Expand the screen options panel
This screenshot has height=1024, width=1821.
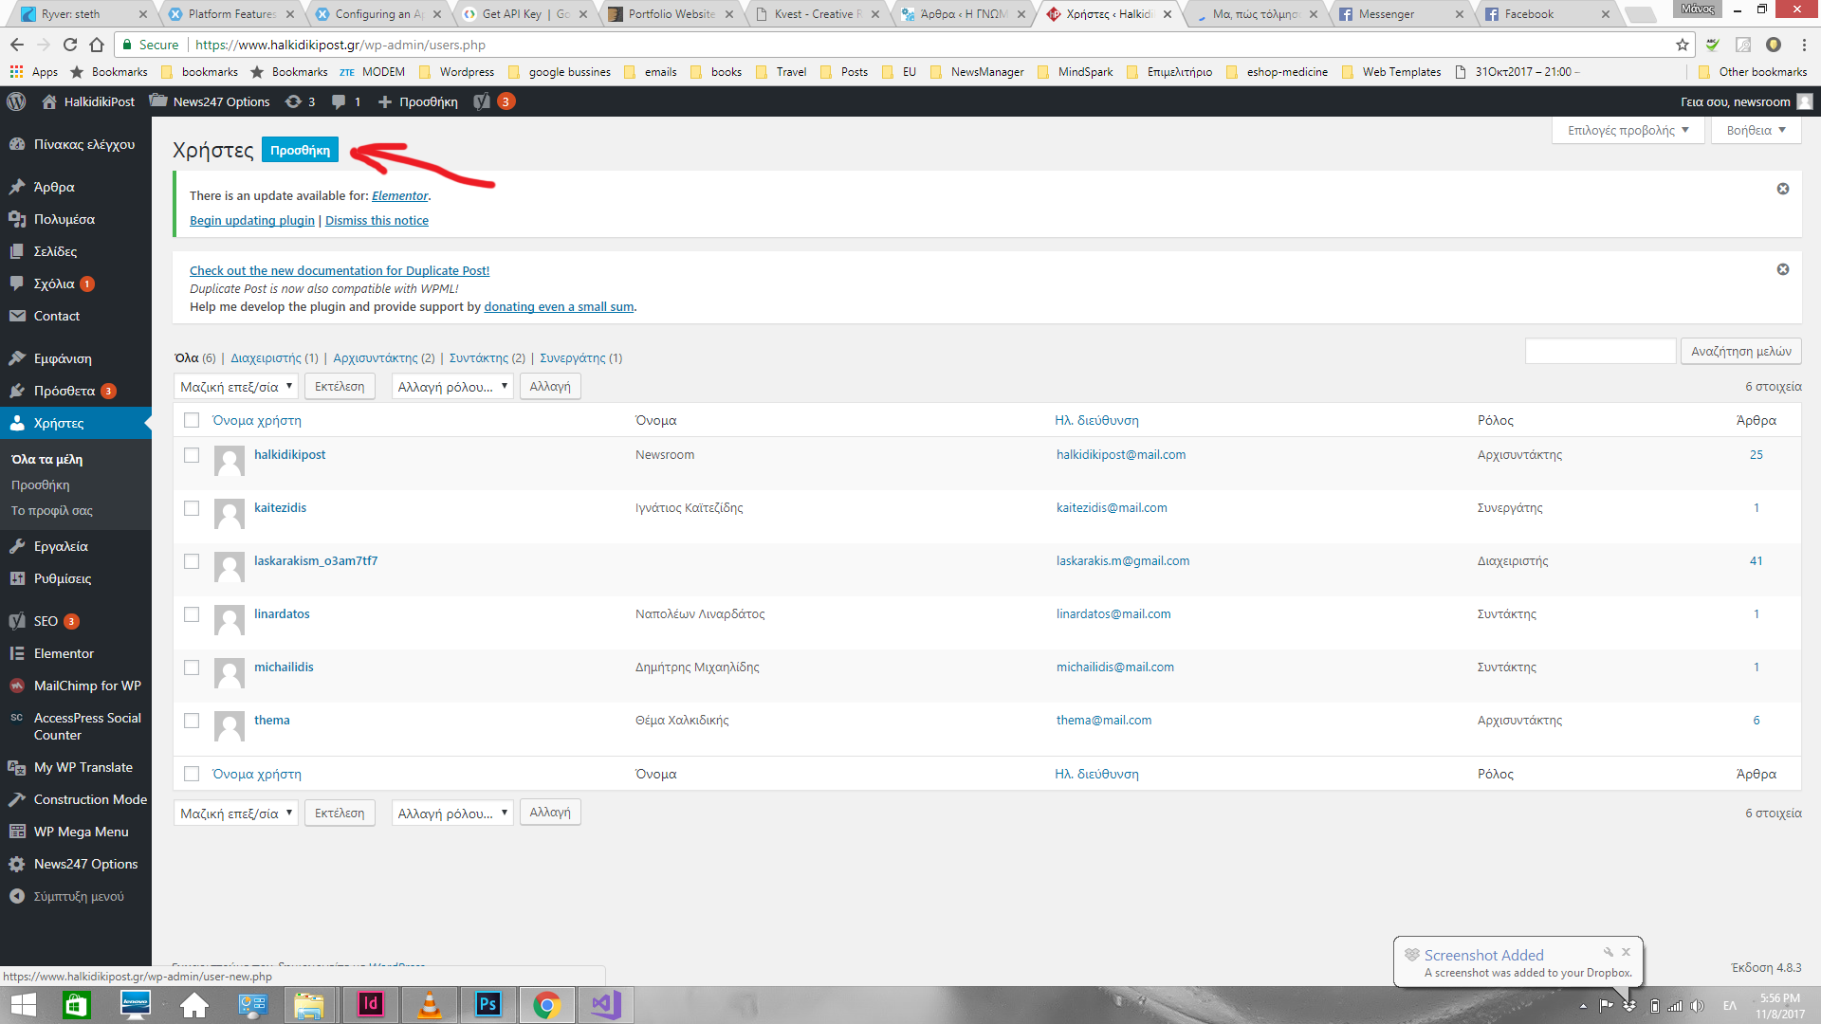[x=1628, y=131]
